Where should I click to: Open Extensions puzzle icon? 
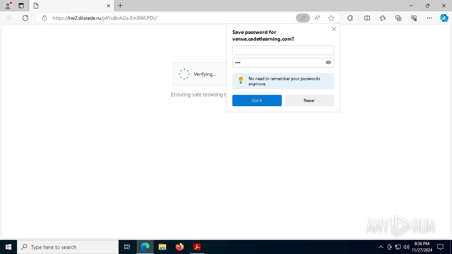click(x=350, y=18)
